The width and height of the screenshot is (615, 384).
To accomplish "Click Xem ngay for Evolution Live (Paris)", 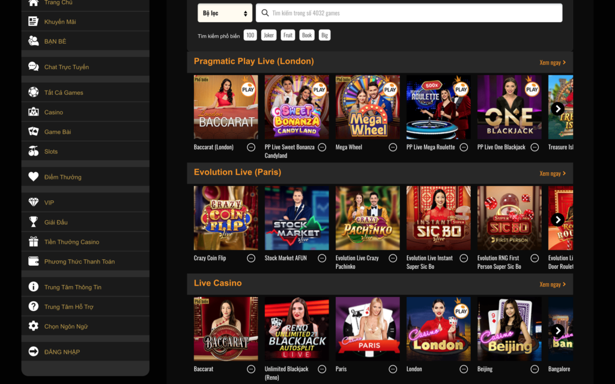I will [x=553, y=173].
